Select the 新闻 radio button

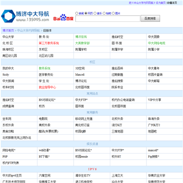pyautogui.click(x=77, y=13)
